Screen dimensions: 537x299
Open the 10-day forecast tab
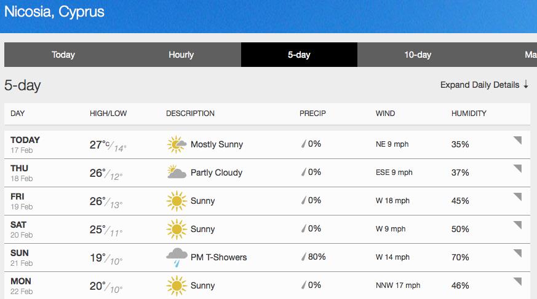point(418,55)
